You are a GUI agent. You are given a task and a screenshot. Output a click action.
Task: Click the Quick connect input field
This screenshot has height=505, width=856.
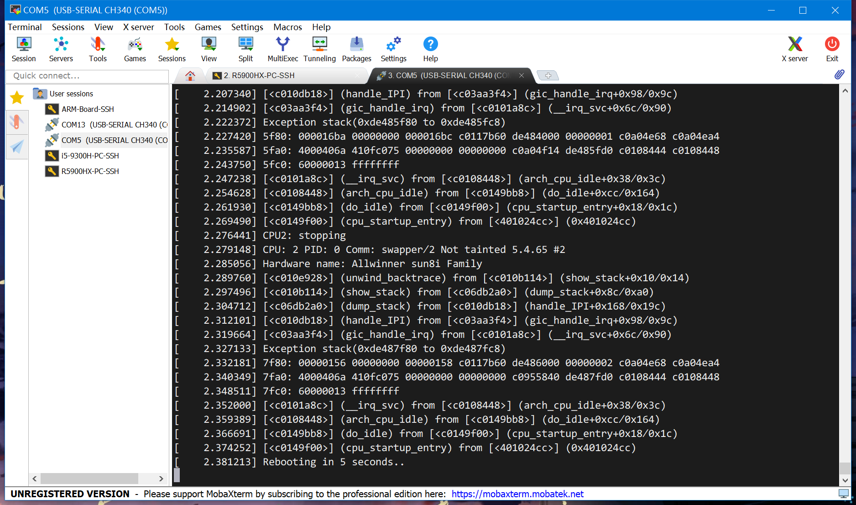pyautogui.click(x=87, y=76)
